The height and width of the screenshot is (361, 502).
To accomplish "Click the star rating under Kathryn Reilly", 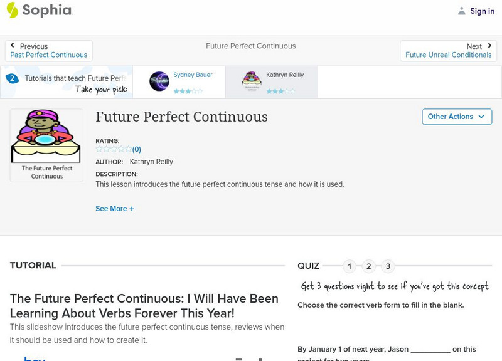I will [280, 92].
